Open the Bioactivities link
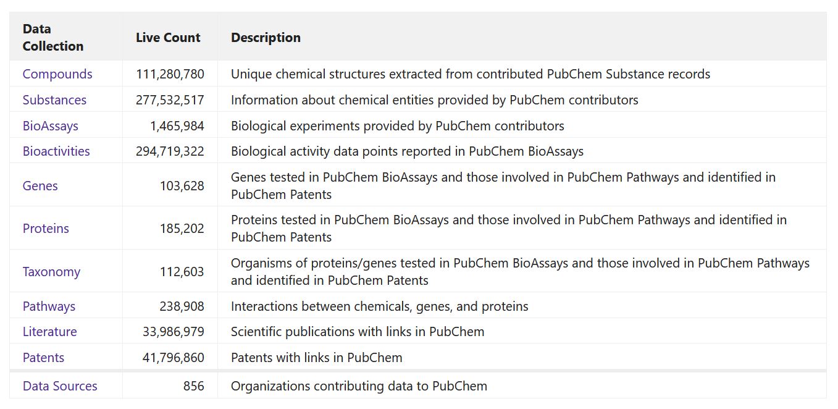The image size is (838, 409). point(56,151)
